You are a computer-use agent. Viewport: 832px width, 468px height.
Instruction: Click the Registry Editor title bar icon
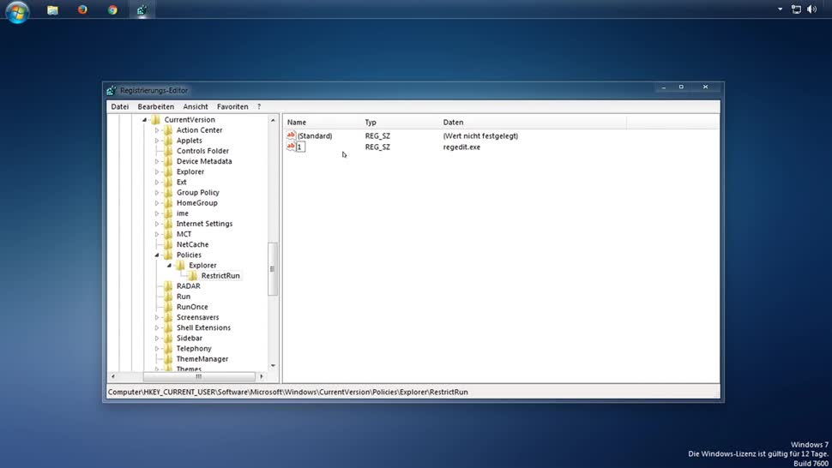[x=111, y=90]
